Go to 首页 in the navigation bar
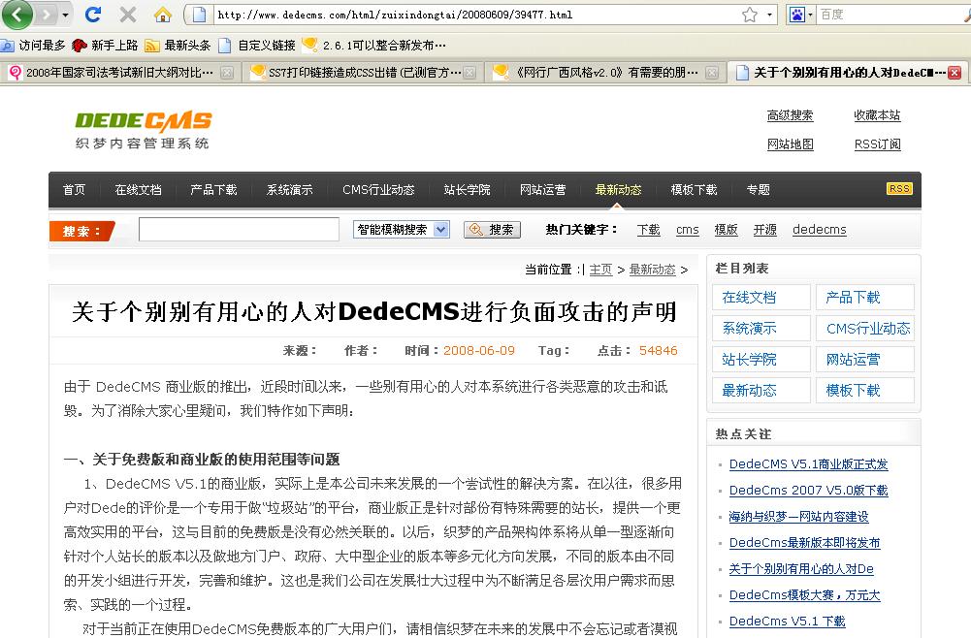The height and width of the screenshot is (638, 971). [74, 189]
